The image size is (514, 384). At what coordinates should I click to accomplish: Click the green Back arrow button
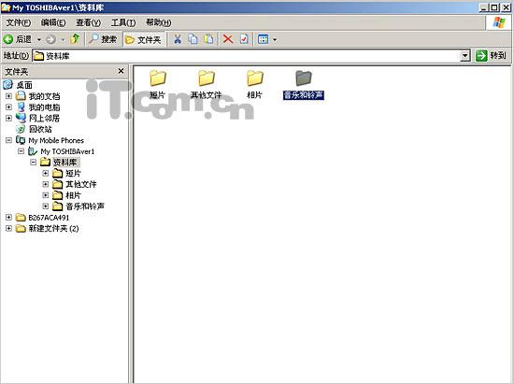pyautogui.click(x=18, y=39)
